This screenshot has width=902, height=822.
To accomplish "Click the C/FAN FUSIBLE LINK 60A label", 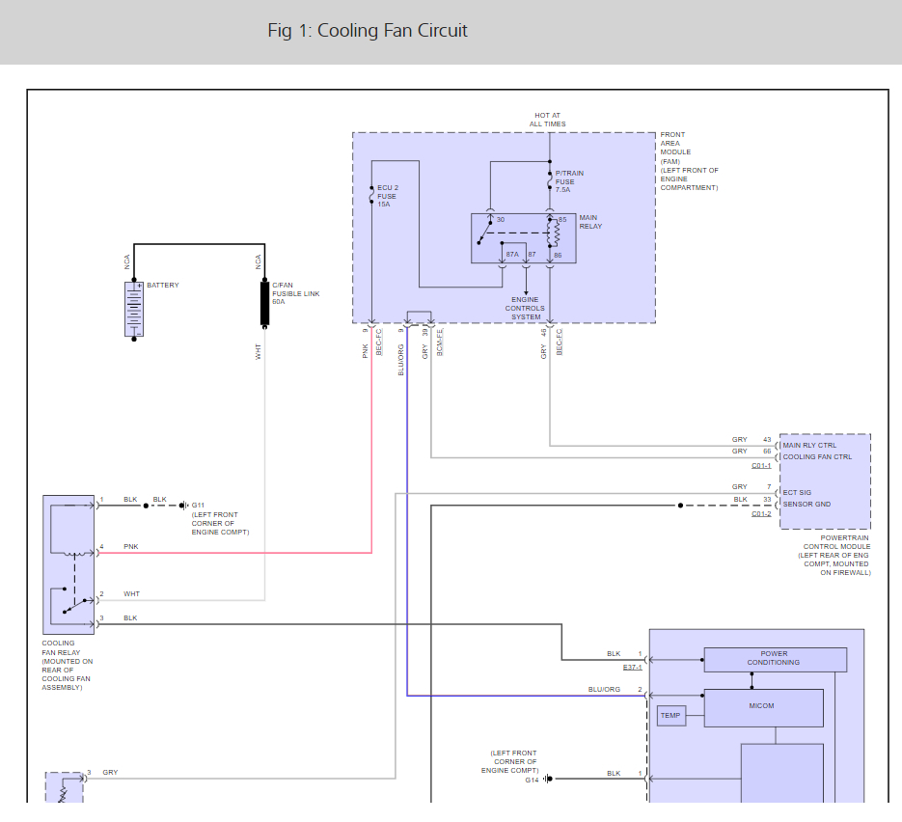I will [x=295, y=293].
